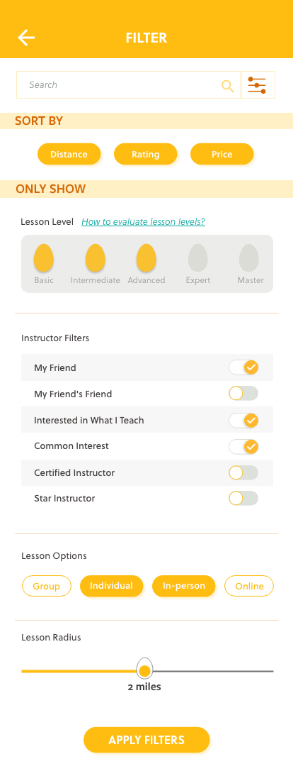This screenshot has width=293, height=776.
Task: Select the Intermediate egg level
Action: [x=96, y=258]
